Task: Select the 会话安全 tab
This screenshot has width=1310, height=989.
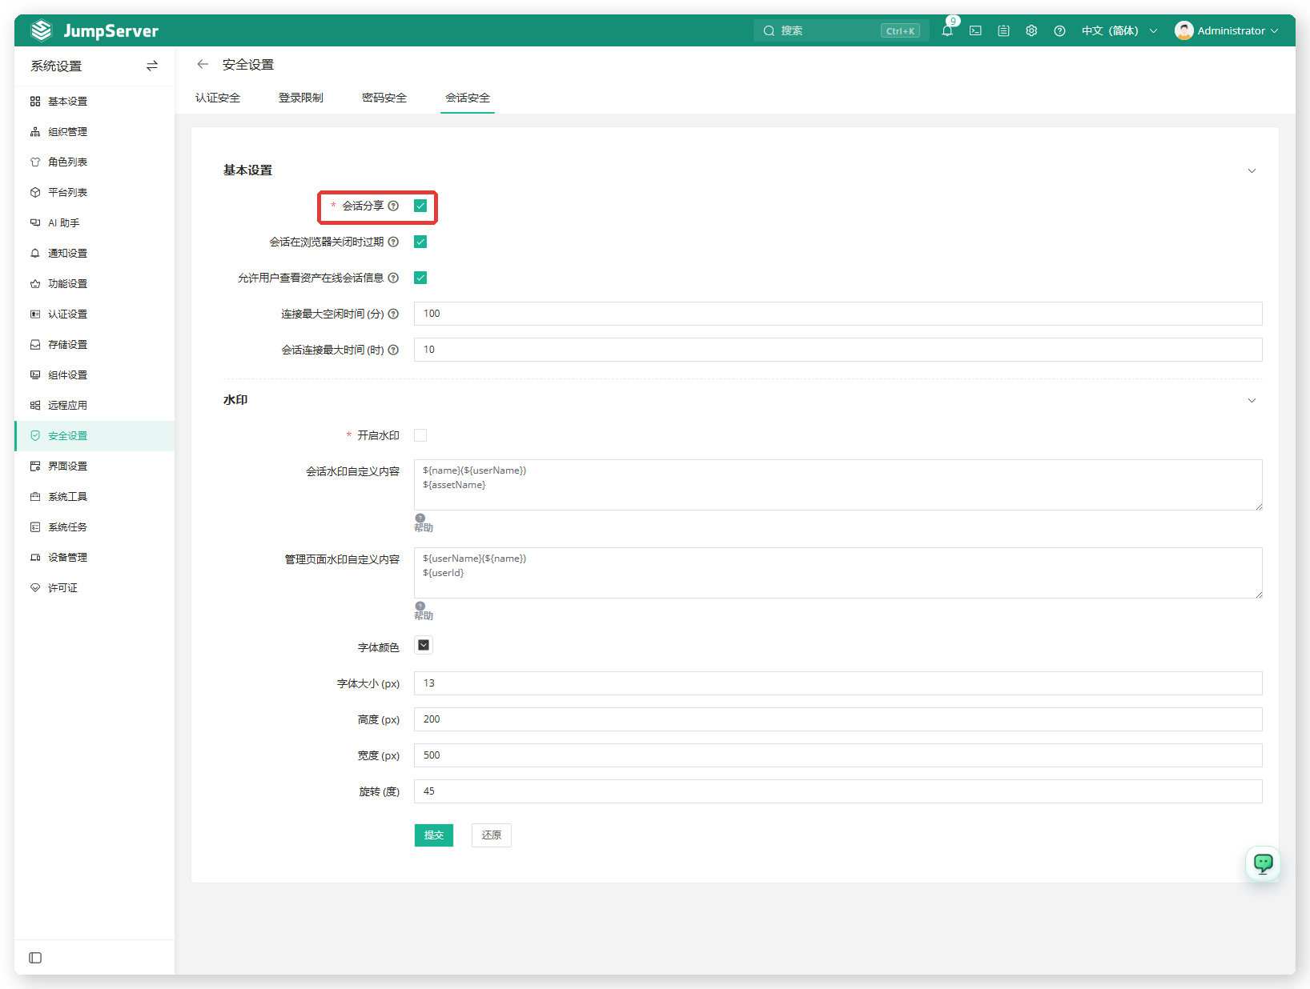Action: coord(468,98)
